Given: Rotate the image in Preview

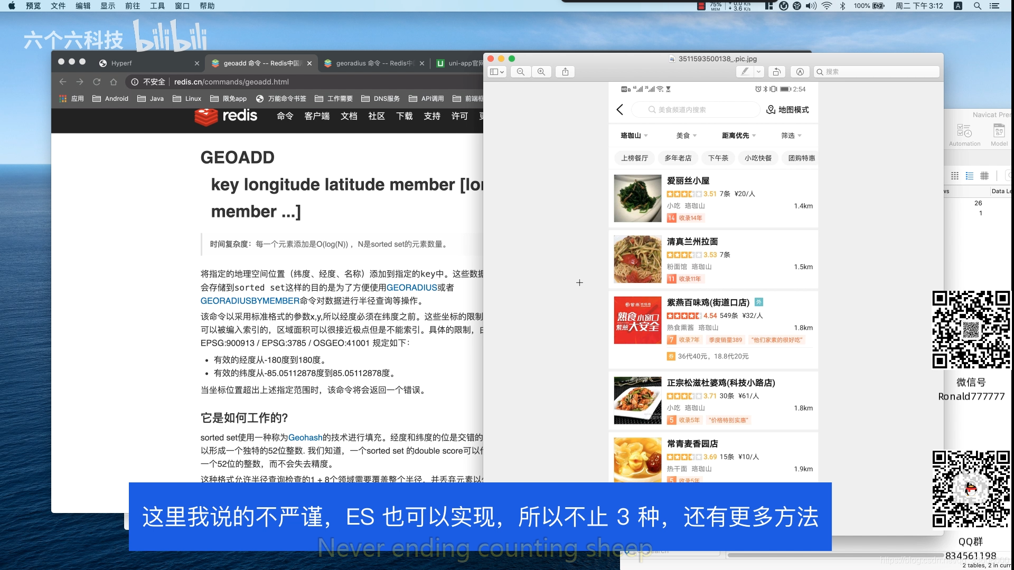Looking at the screenshot, I should [776, 72].
